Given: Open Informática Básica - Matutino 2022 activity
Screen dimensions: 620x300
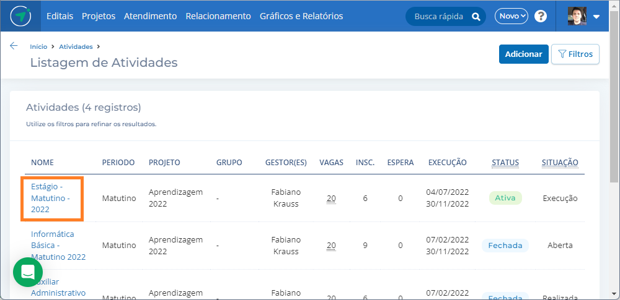Looking at the screenshot, I should pyautogui.click(x=58, y=245).
